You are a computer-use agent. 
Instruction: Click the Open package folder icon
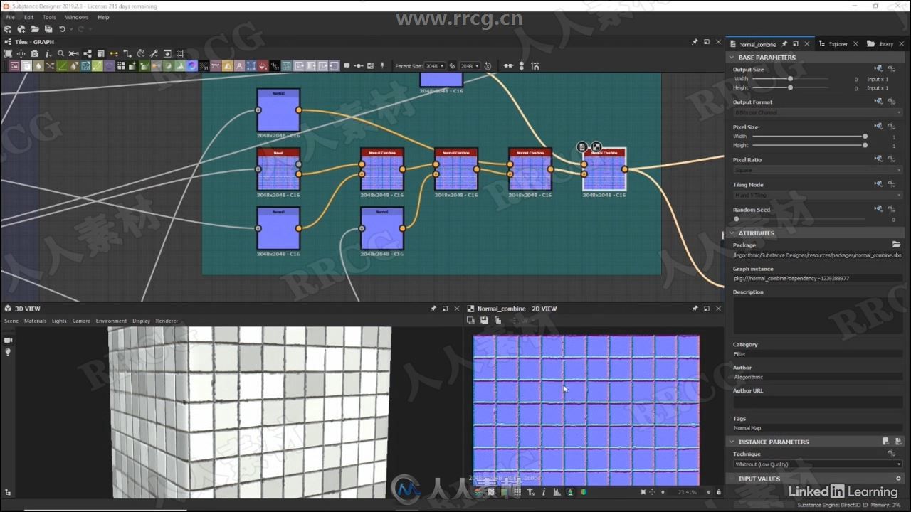(x=35, y=29)
